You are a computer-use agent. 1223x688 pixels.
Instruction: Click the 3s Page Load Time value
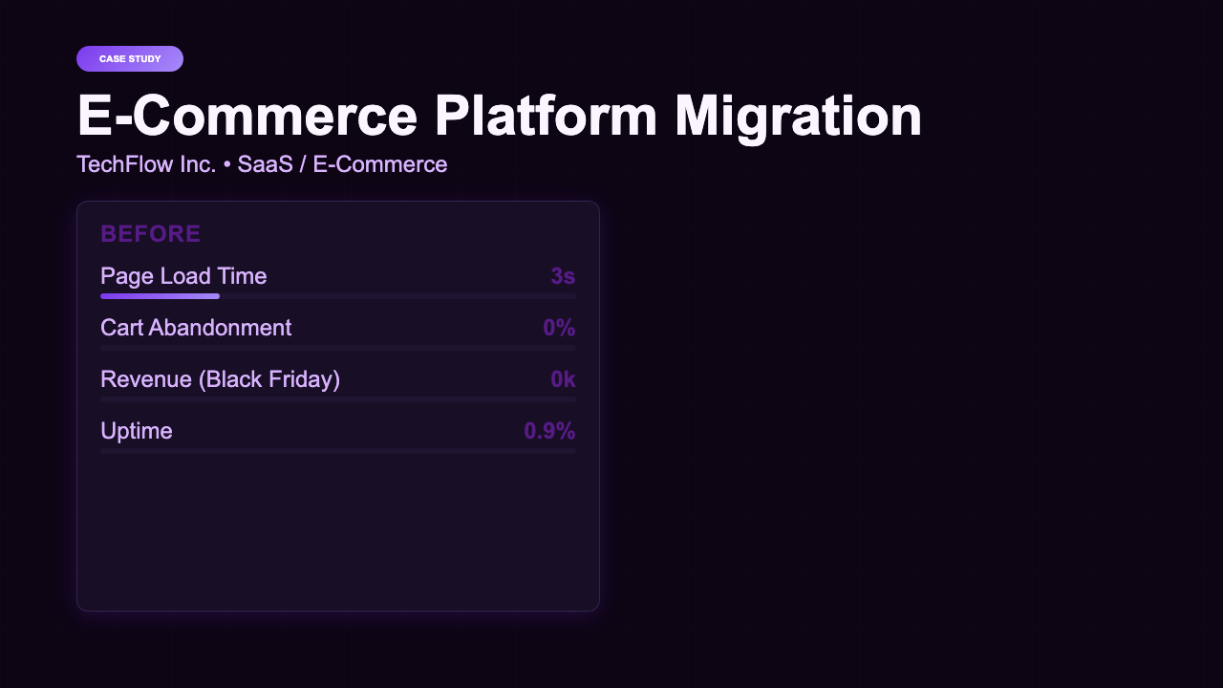(x=563, y=276)
